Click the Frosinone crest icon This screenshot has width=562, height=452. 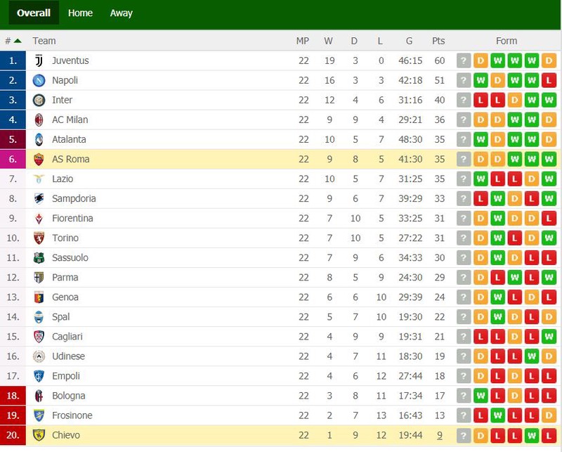39,415
